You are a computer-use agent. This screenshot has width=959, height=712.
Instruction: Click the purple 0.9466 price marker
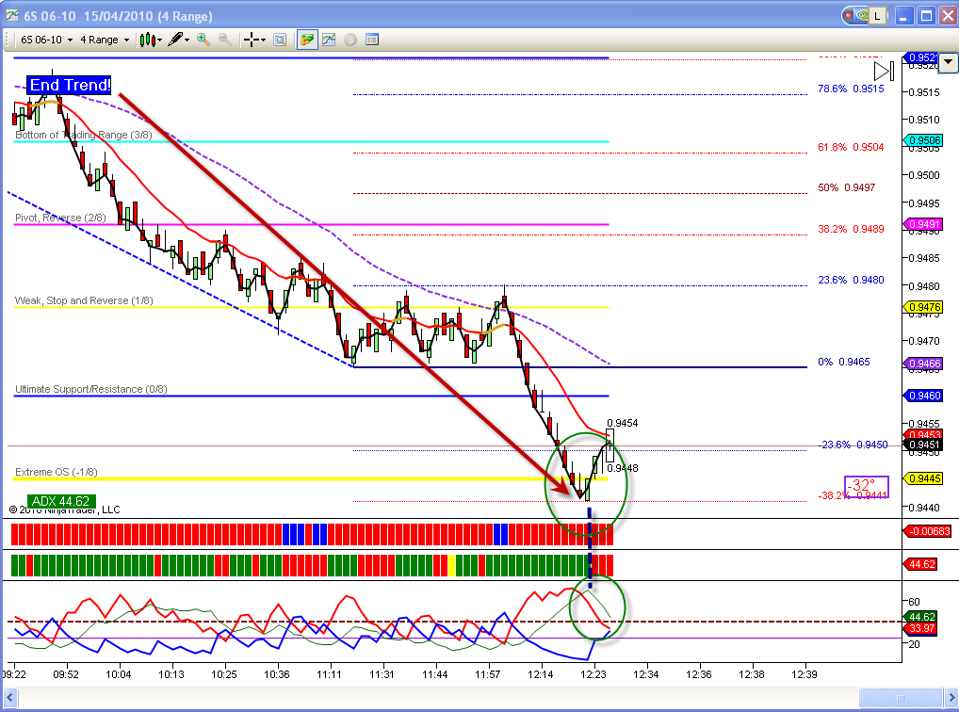[x=923, y=364]
